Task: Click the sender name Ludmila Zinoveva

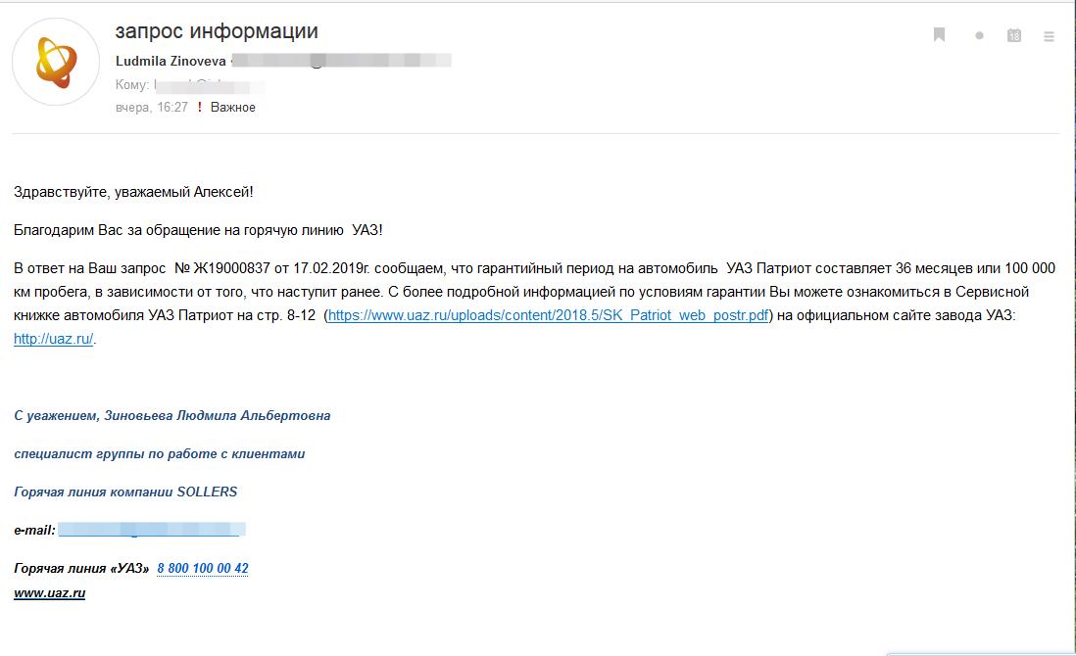Action: (x=171, y=61)
